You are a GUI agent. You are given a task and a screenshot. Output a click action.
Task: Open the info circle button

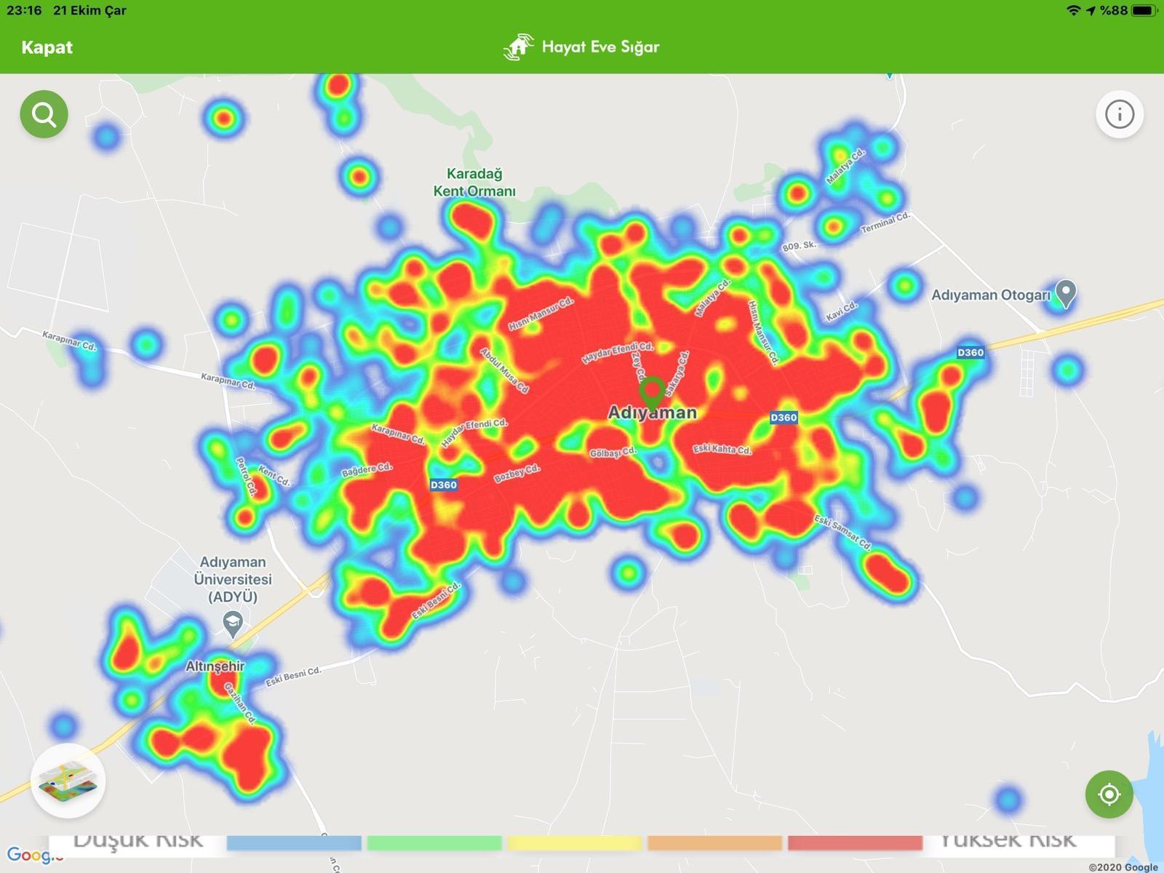coord(1119,114)
